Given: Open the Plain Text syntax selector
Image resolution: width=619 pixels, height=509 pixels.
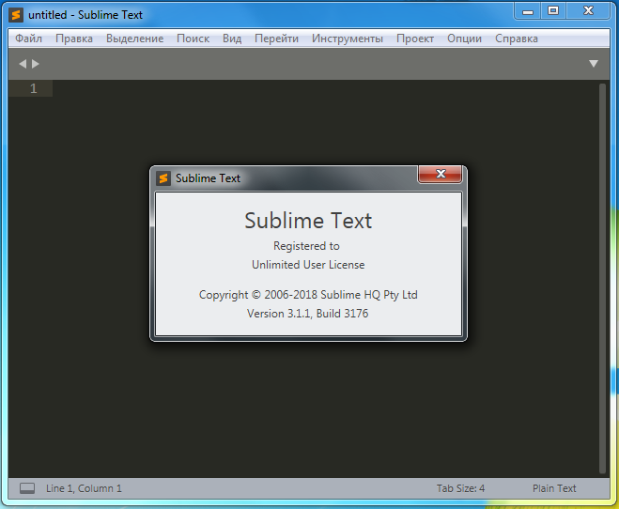Looking at the screenshot, I should point(554,488).
